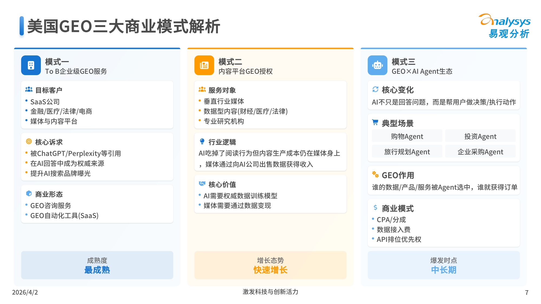This screenshot has width=541, height=304.
Task: Click the subtitle 内容平台GEO授权
Action: point(246,71)
